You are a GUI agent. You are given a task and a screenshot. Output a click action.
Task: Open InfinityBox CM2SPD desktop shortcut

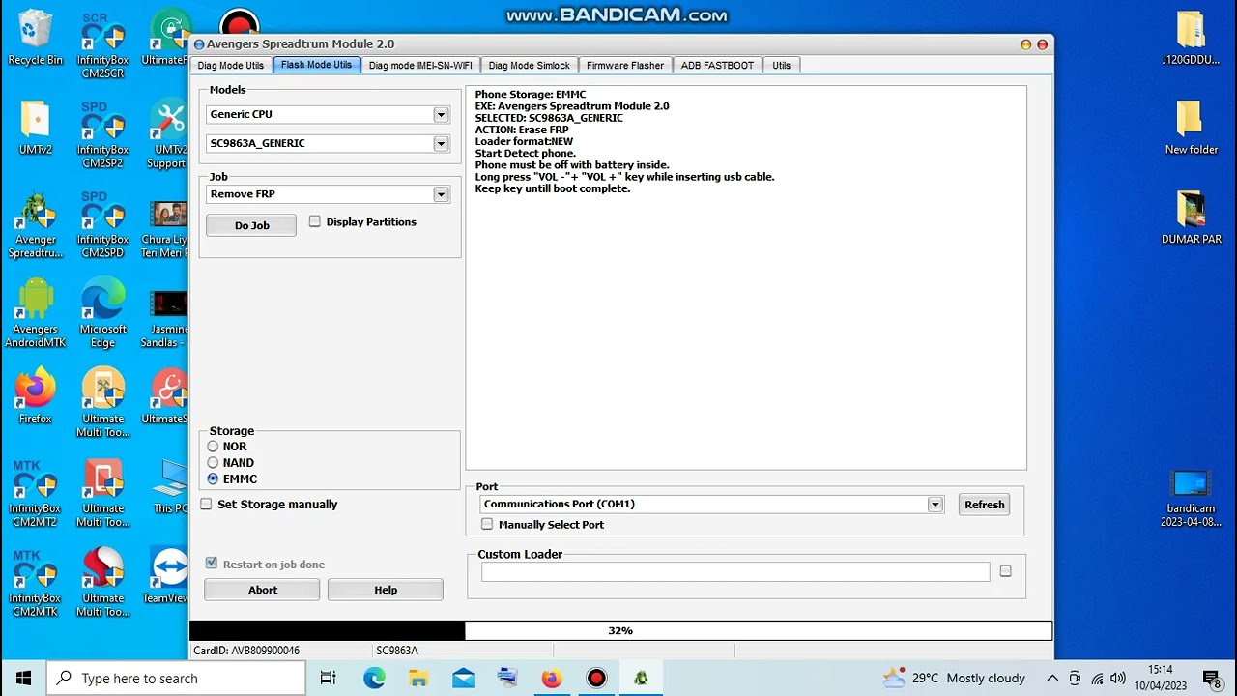(102, 224)
